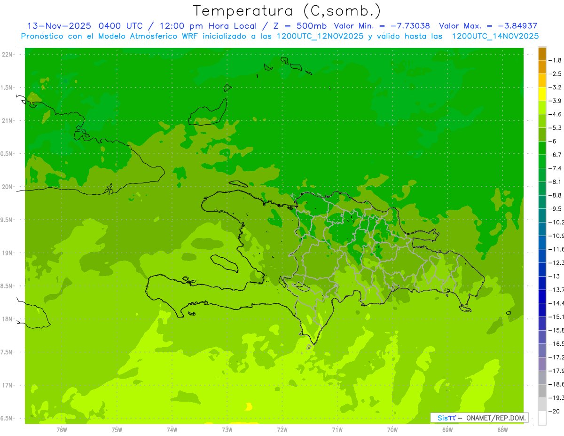Click the '-7.4' legend value

pos(556,168)
